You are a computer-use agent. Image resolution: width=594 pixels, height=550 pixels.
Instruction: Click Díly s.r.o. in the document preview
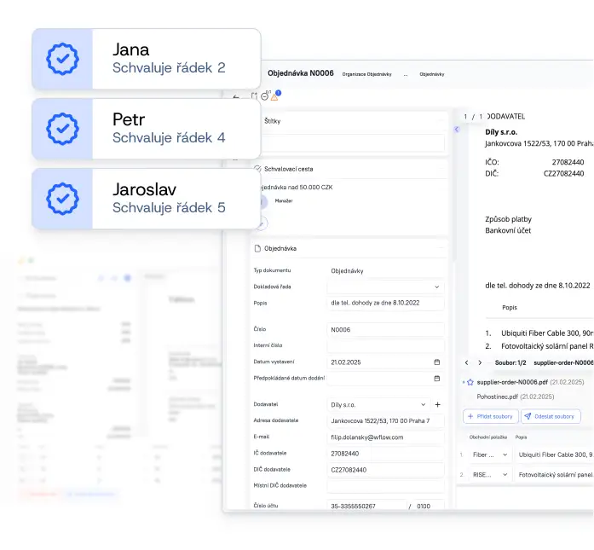501,132
